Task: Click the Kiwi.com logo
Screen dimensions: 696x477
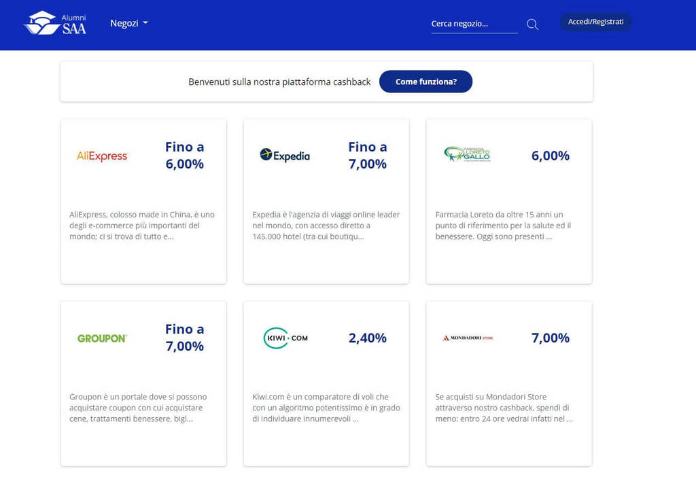Action: [285, 338]
